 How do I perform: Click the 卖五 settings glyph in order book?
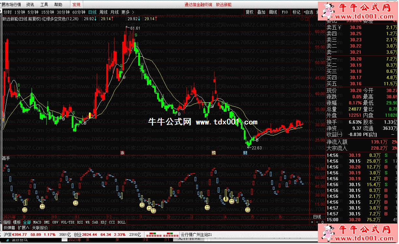339,28
